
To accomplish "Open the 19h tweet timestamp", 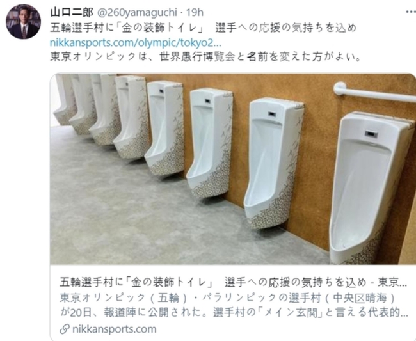I will [195, 12].
